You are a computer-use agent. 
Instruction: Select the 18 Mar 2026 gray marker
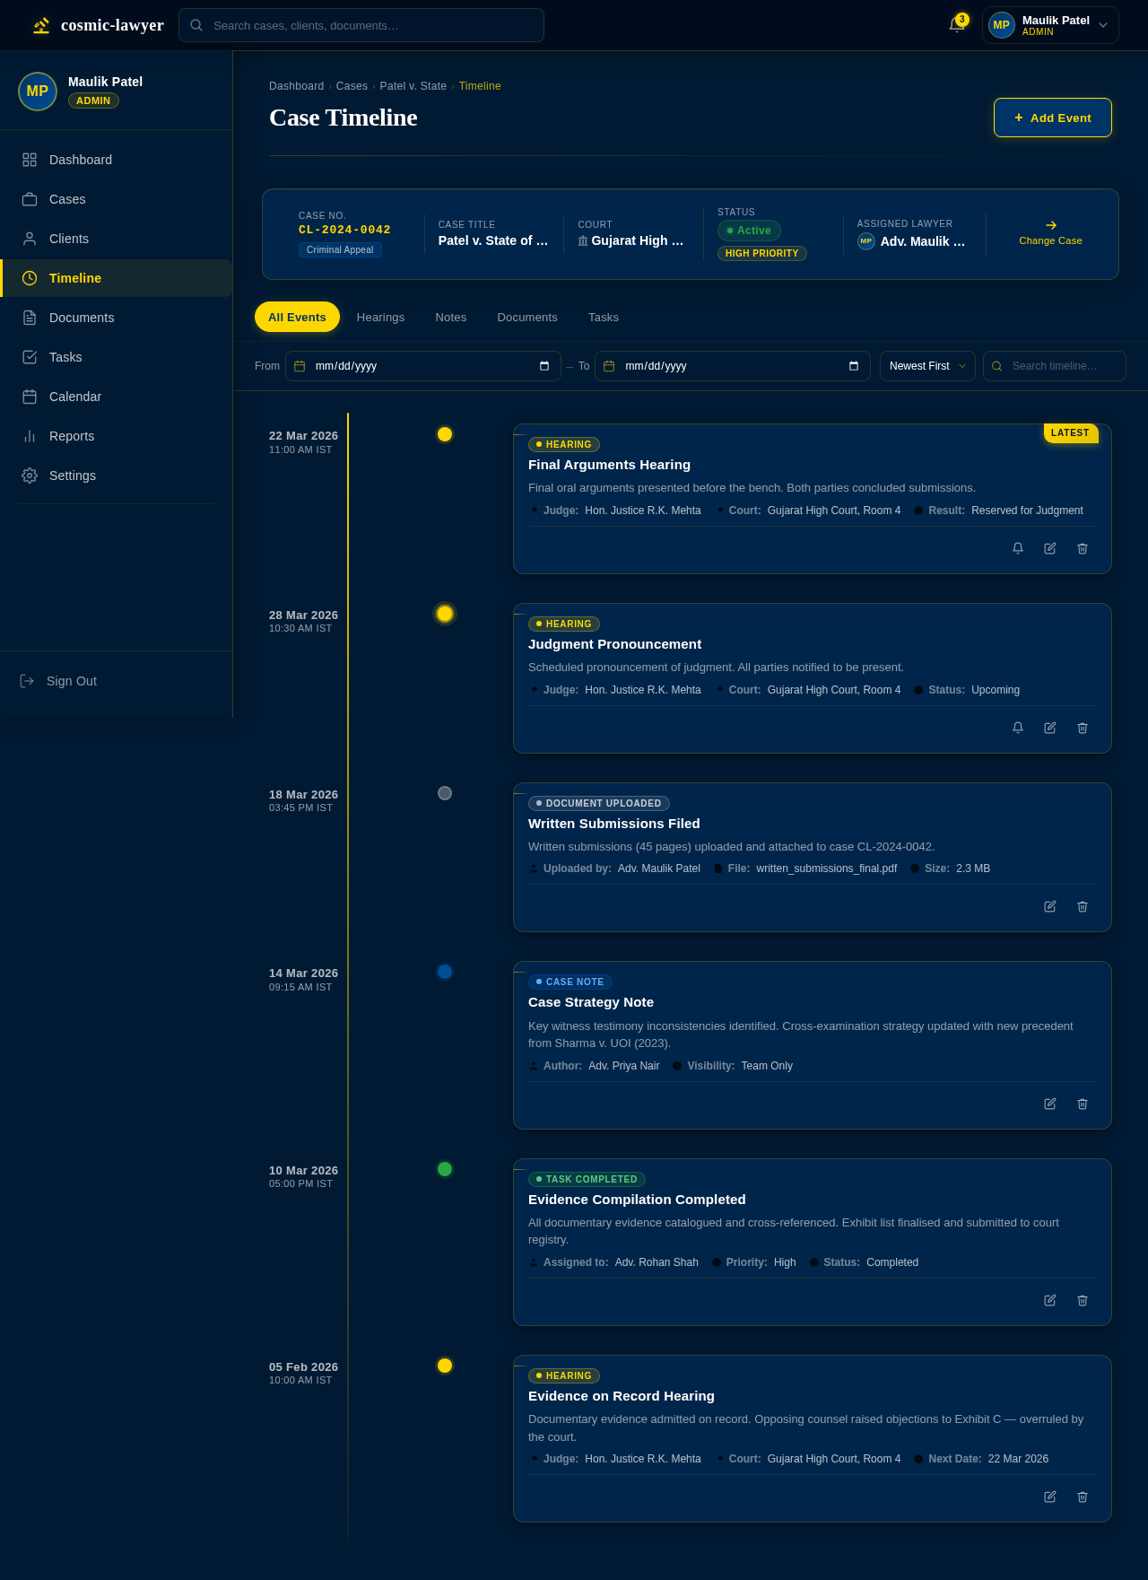click(445, 793)
